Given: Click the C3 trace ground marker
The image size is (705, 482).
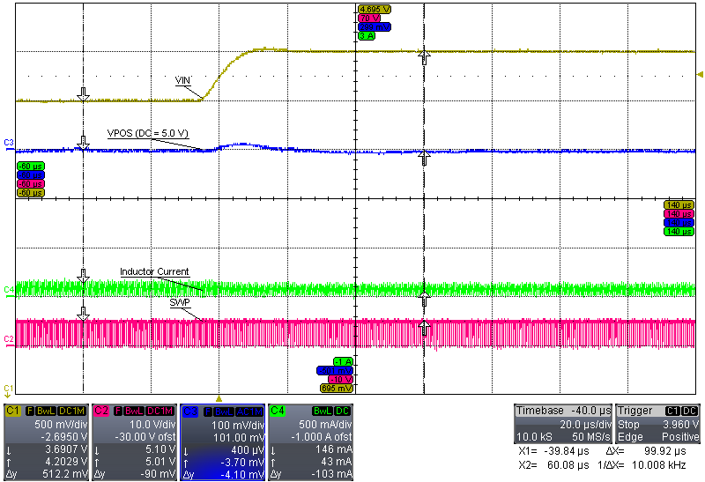Looking at the screenshot, I should point(9,142).
